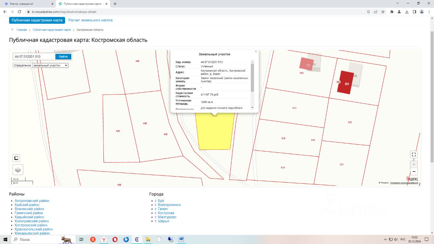Toggle fullscreen map view
The height and width of the screenshot is (244, 434).
(414, 155)
